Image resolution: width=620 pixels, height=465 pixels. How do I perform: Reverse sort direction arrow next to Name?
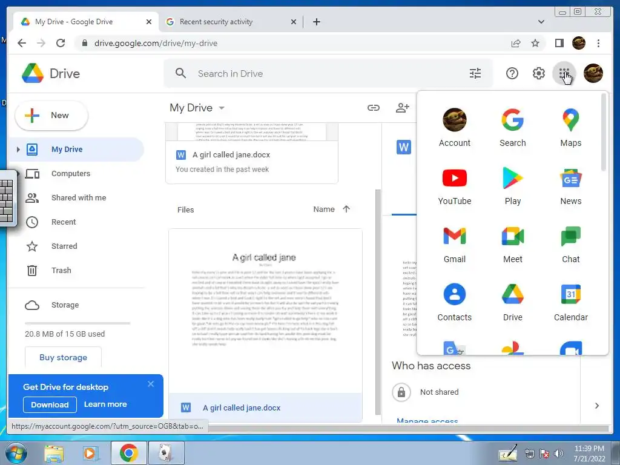tap(346, 209)
